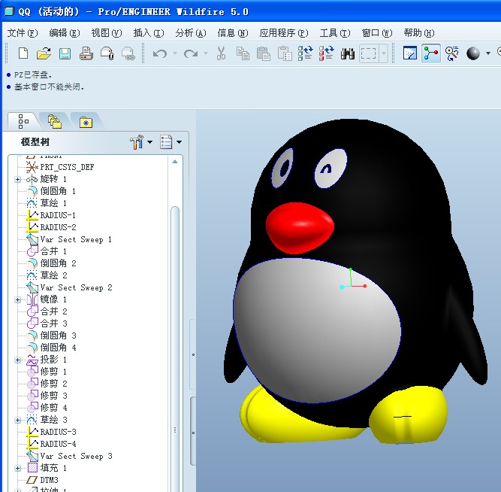Expand the 填充 1 feature node
This screenshot has width=501, height=492.
point(18,469)
